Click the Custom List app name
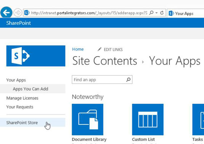 (x=143, y=139)
